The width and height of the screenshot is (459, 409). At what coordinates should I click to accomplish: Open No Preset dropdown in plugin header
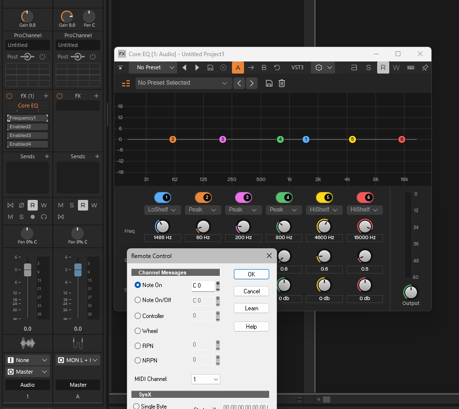pyautogui.click(x=153, y=68)
